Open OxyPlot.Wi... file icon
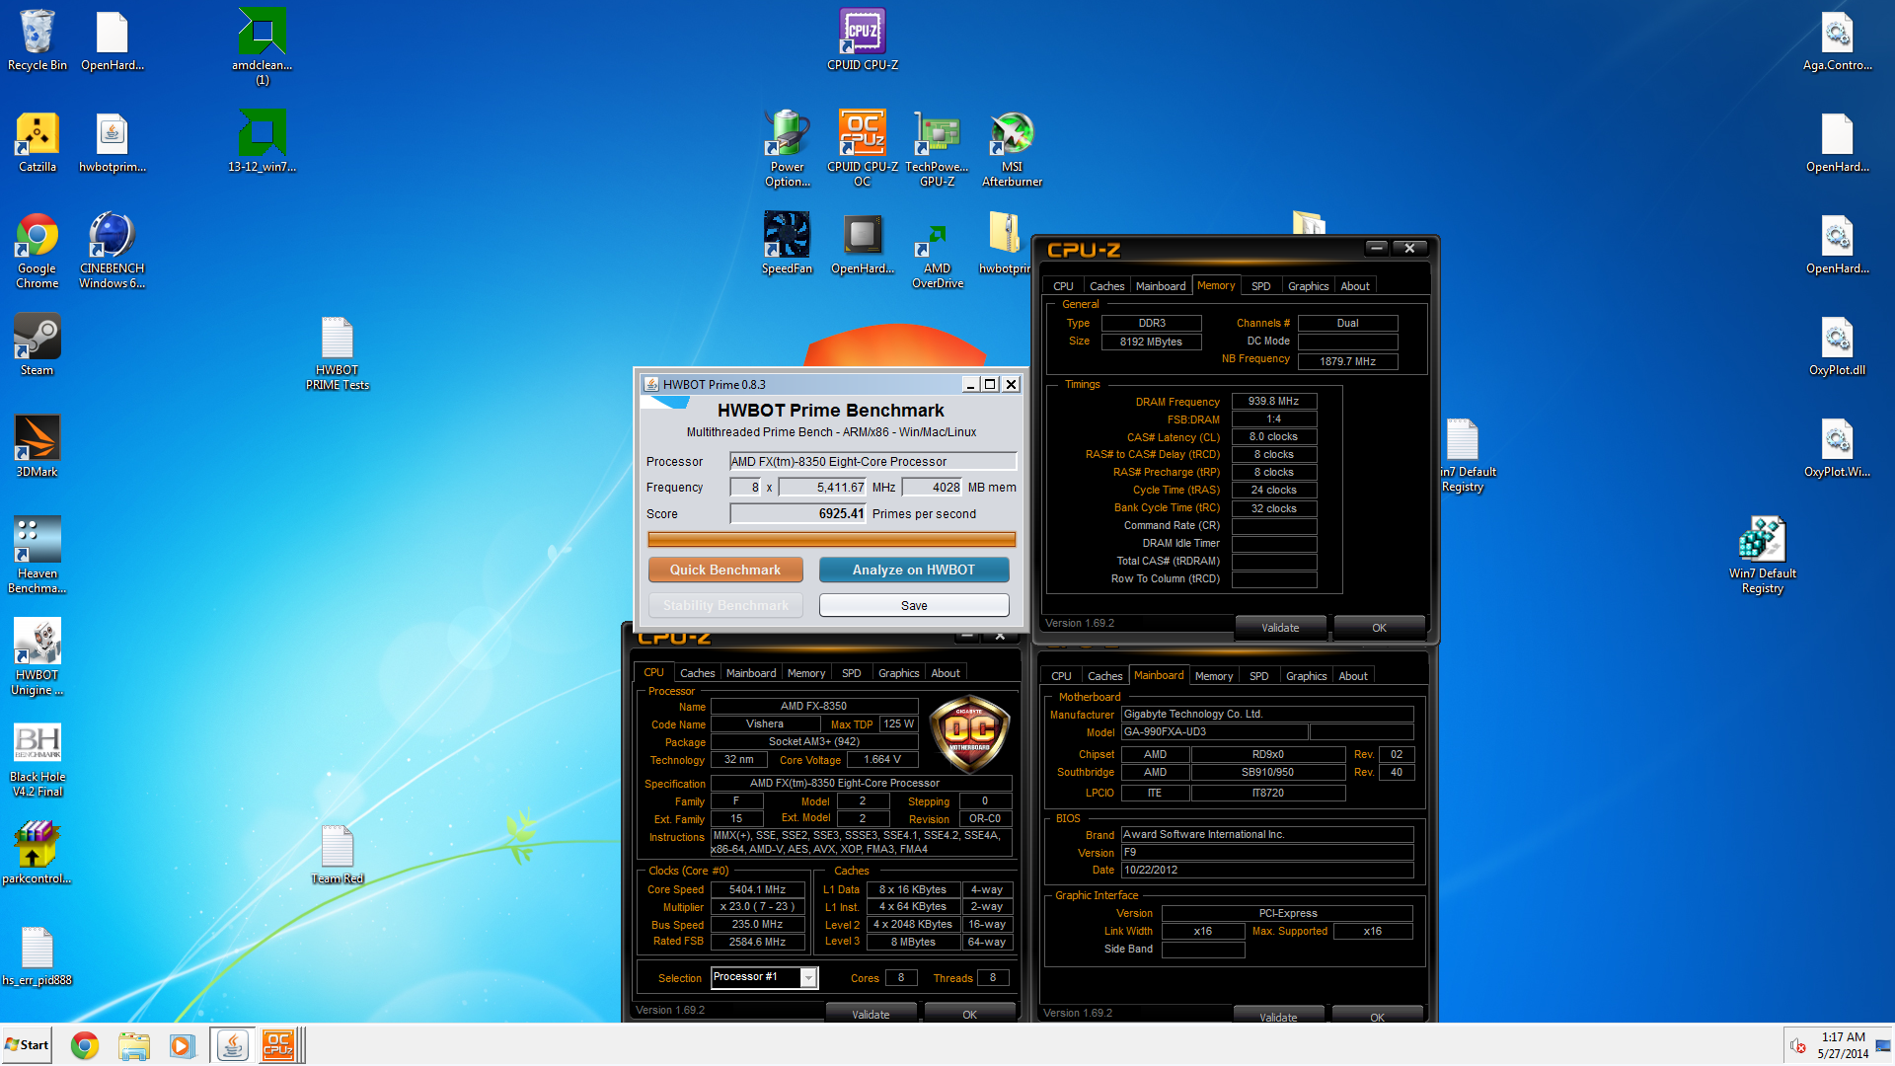This screenshot has height=1066, width=1895. tap(1837, 447)
